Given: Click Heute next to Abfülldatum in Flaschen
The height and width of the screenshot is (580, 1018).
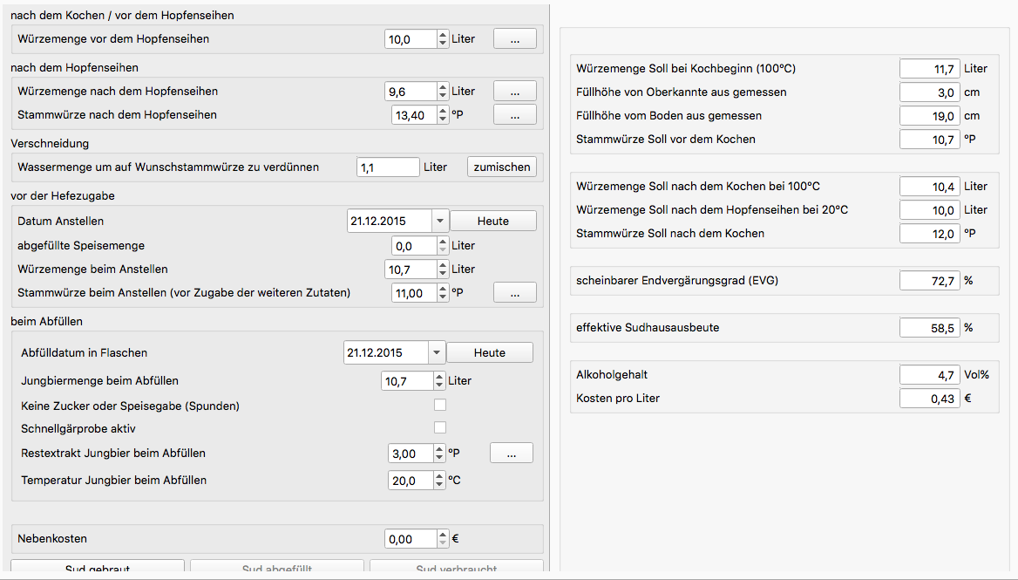Looking at the screenshot, I should (x=489, y=353).
